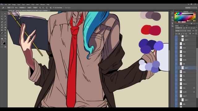Select the History Brush tool

point(5,25)
